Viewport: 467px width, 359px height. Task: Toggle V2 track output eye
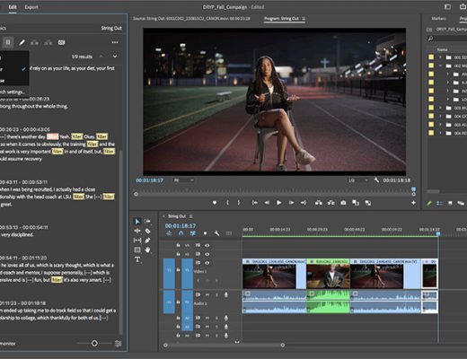[x=207, y=254]
